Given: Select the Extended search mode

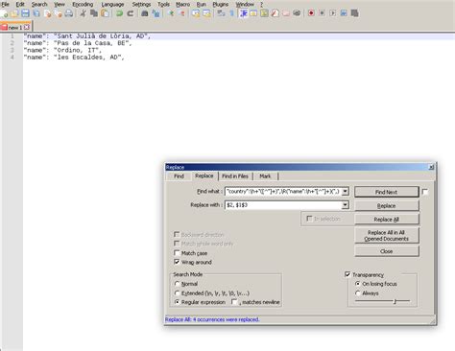Looking at the screenshot, I should [177, 292].
